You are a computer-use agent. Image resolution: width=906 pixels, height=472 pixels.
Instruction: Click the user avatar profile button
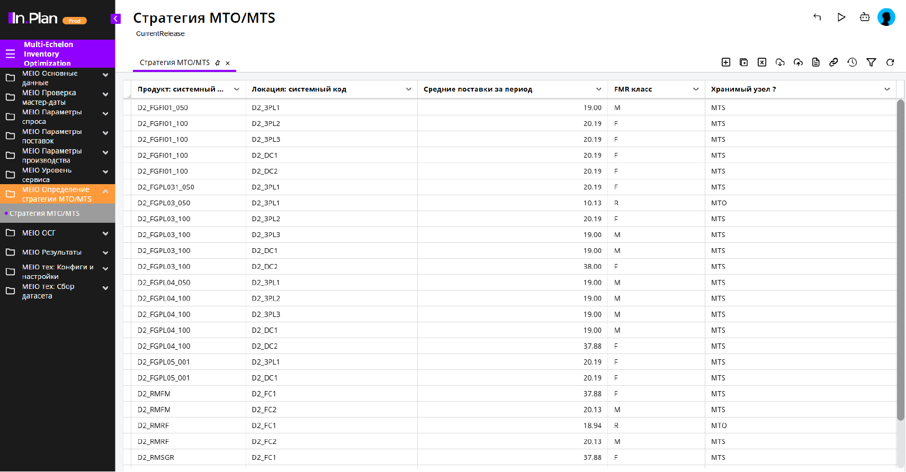(x=886, y=17)
